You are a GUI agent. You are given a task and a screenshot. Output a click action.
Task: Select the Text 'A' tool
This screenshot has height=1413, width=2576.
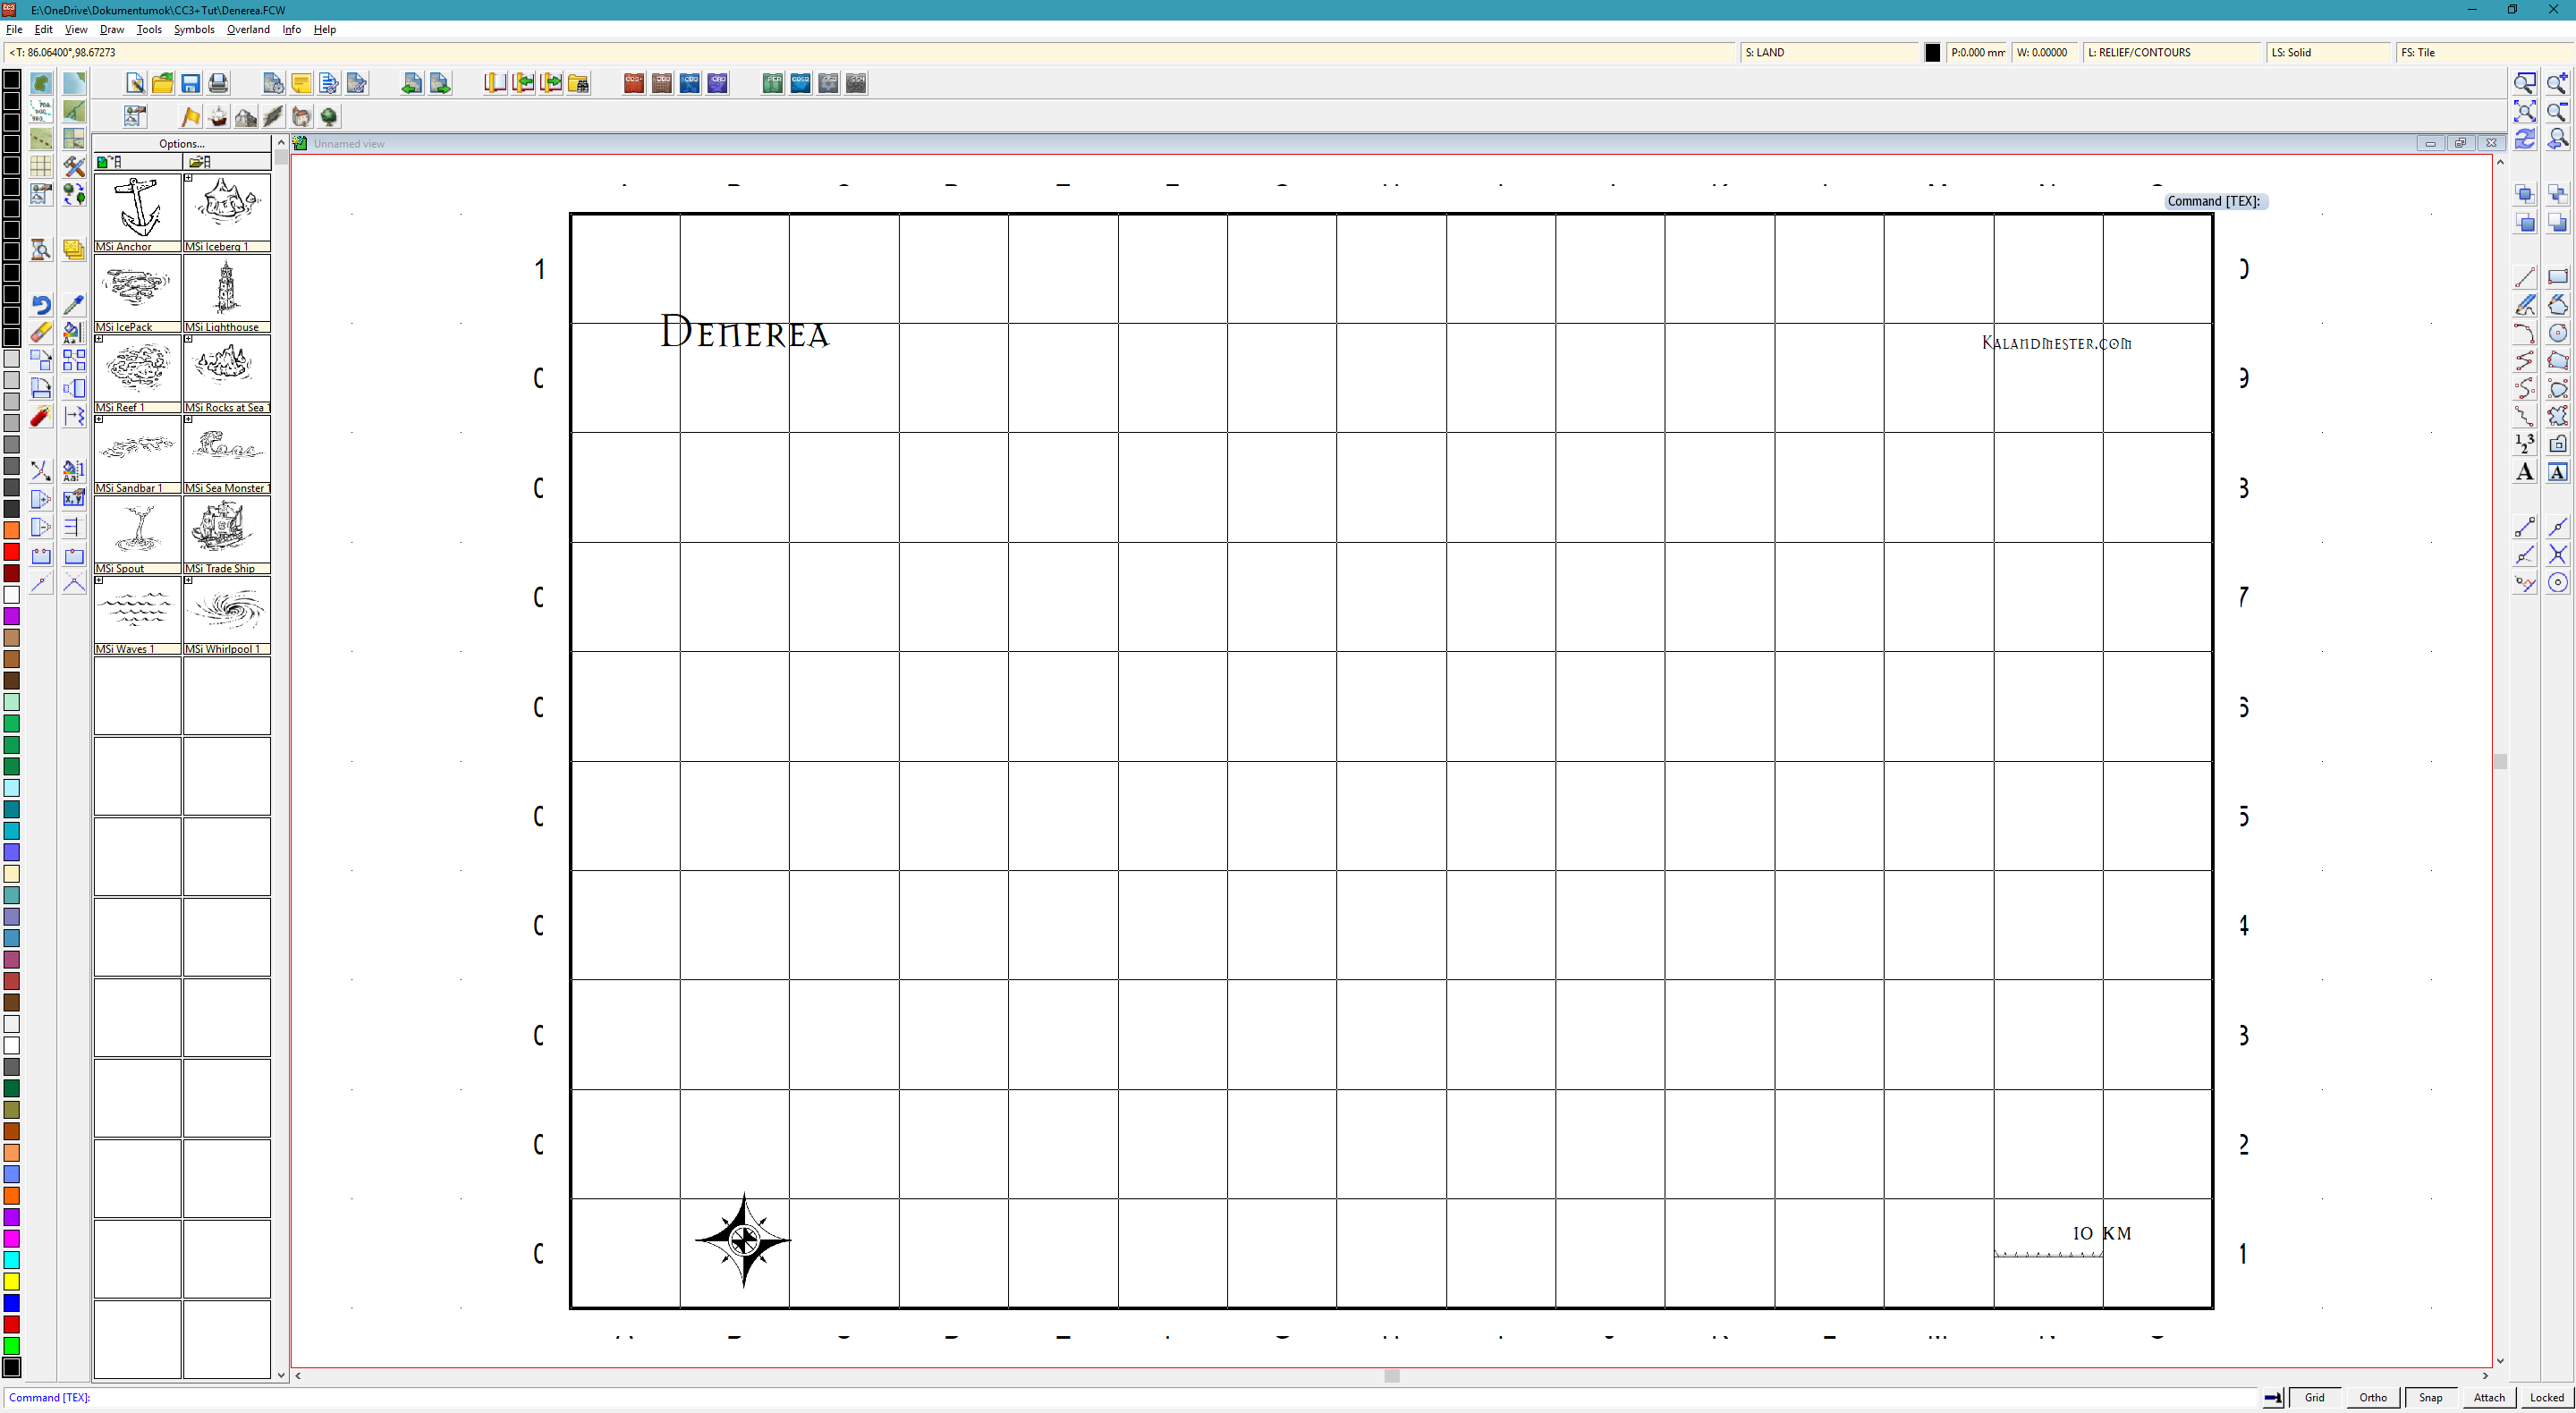[2525, 472]
